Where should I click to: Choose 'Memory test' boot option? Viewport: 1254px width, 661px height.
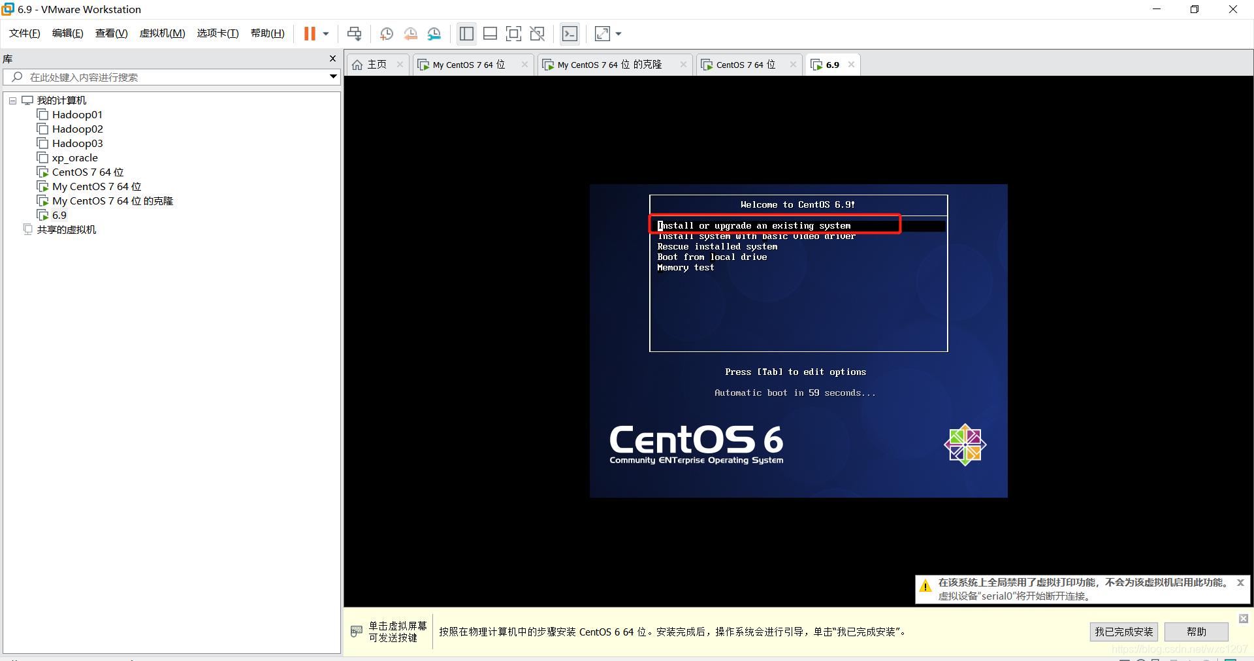tap(686, 268)
